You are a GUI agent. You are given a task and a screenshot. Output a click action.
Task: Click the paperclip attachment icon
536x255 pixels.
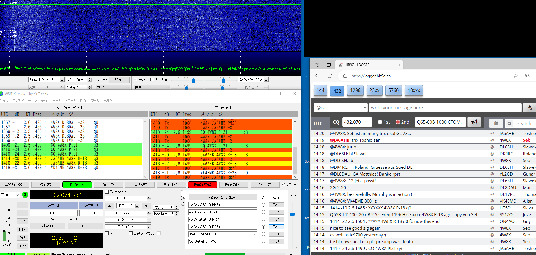pos(530,107)
